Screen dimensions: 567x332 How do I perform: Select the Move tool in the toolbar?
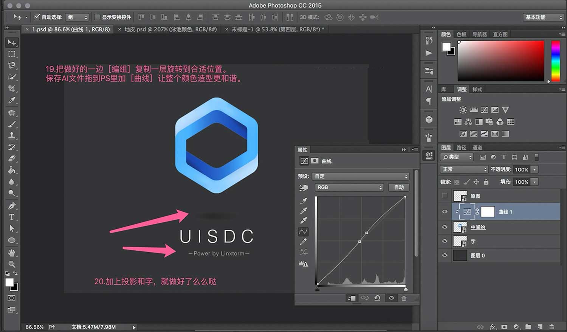(12, 42)
